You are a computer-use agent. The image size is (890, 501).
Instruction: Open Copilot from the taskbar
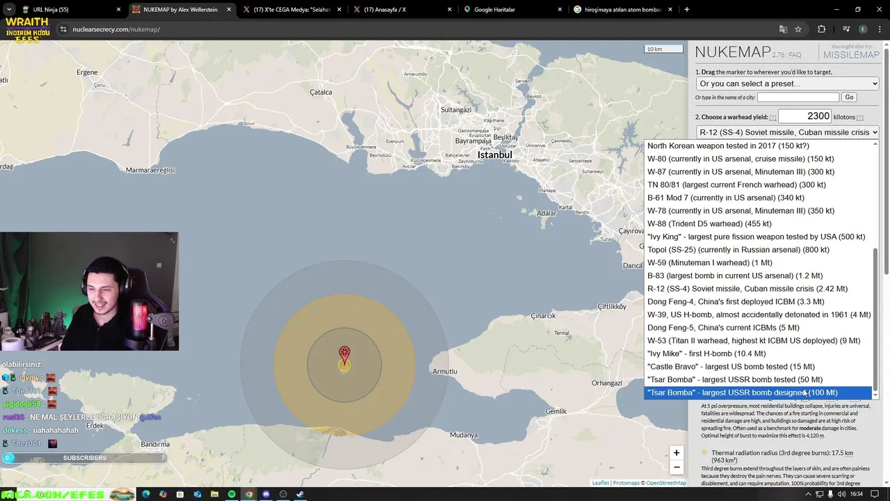point(163,494)
